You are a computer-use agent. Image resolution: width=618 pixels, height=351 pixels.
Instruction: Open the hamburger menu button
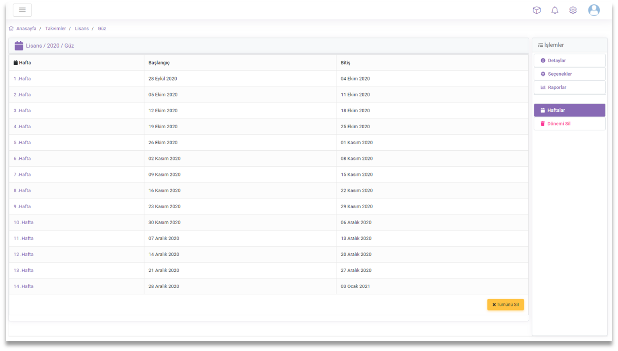pos(22,10)
